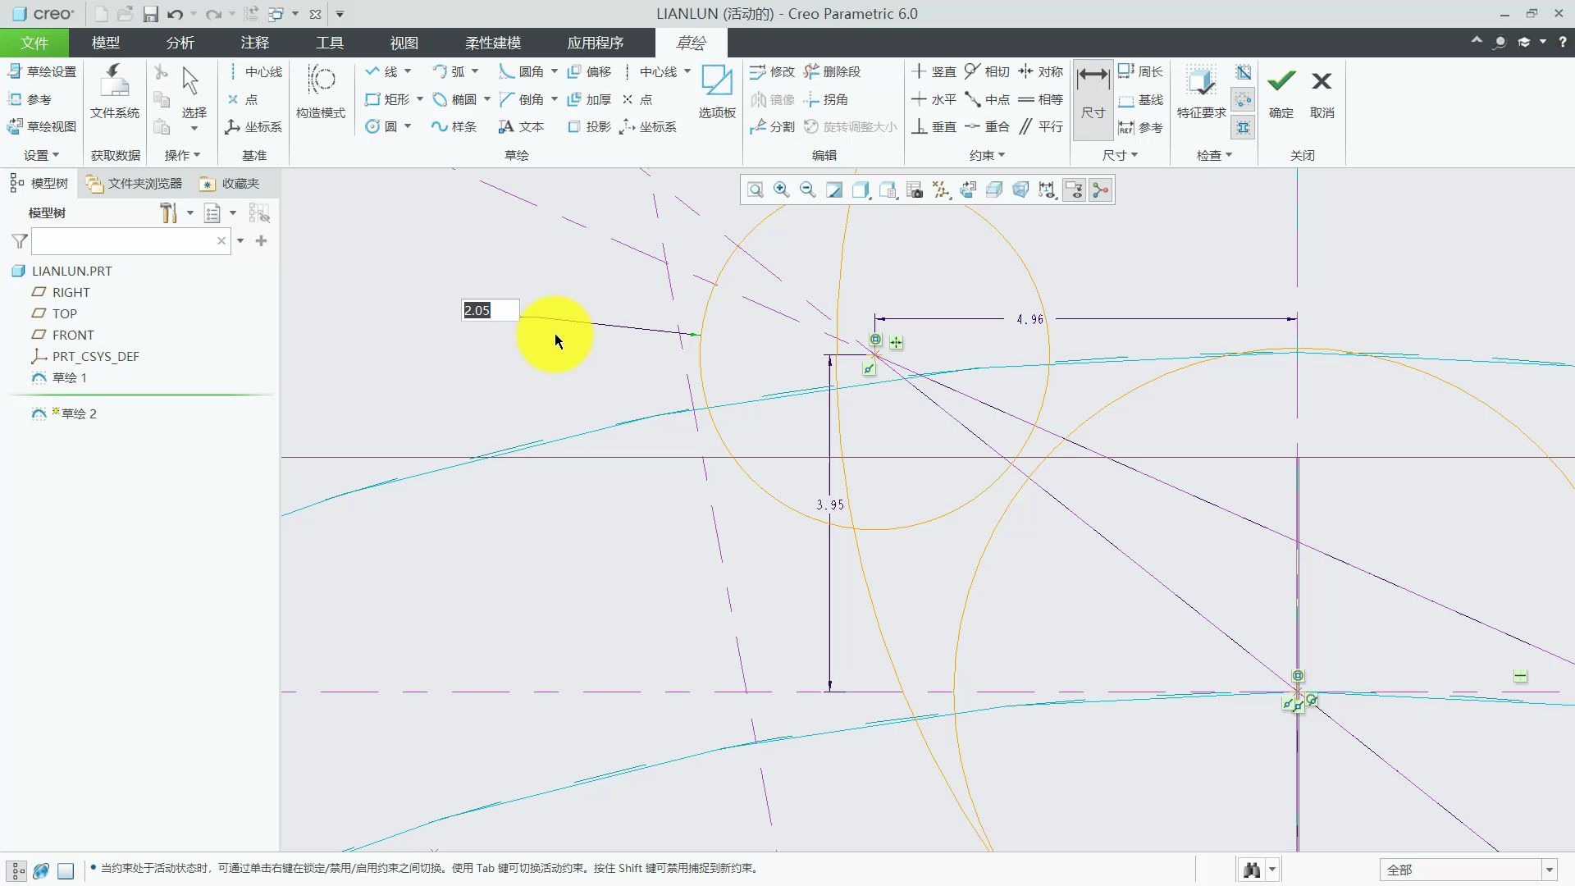Screen dimensions: 1575x886
Task: Toggle the 特征要求 feature requirements check
Action: tap(1200, 90)
